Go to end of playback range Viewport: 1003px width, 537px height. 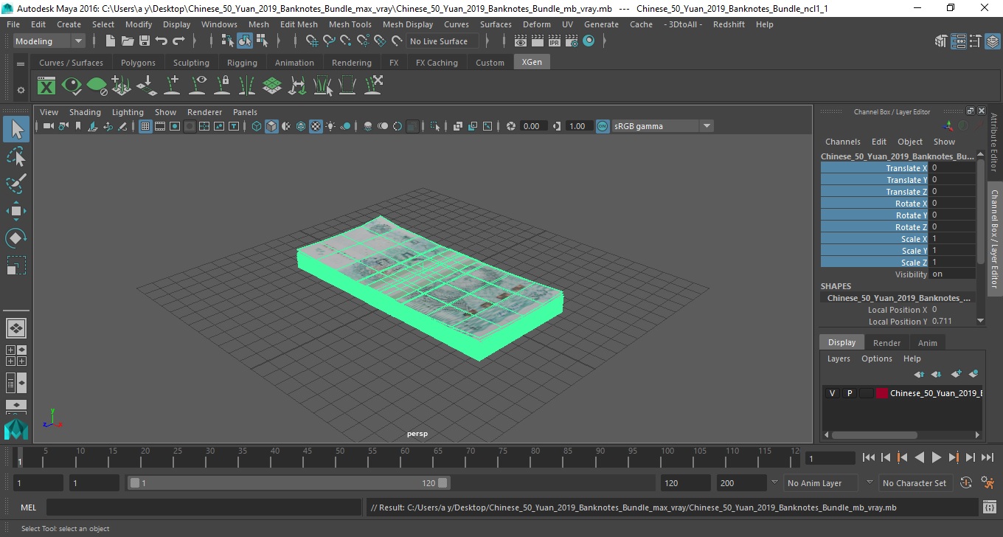tap(987, 457)
